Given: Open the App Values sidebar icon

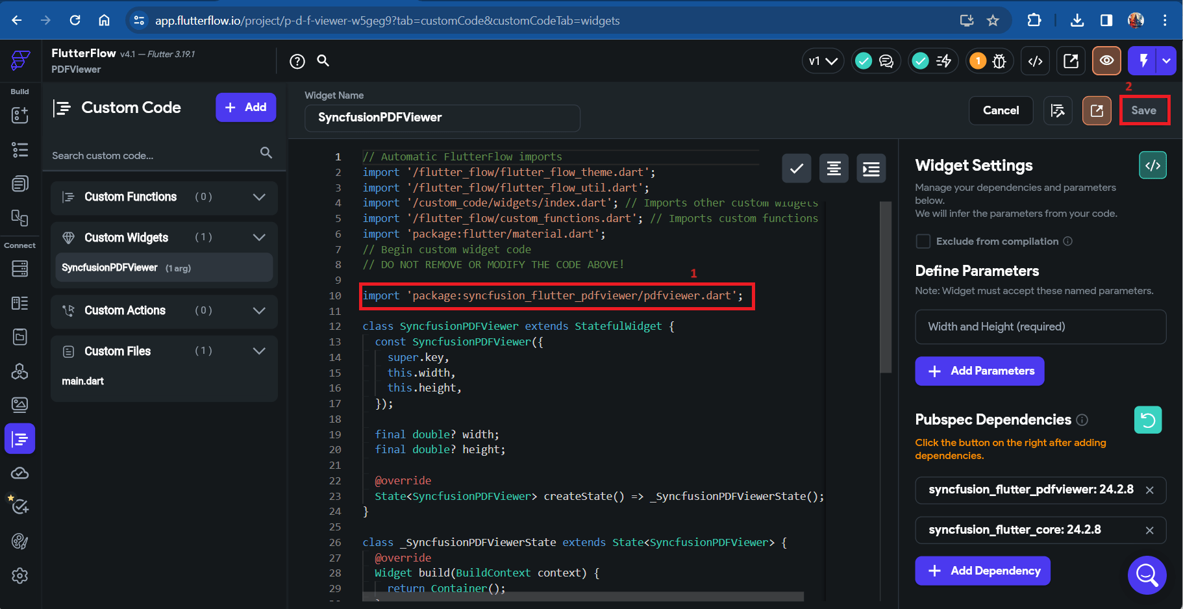Looking at the screenshot, I should coord(20,337).
